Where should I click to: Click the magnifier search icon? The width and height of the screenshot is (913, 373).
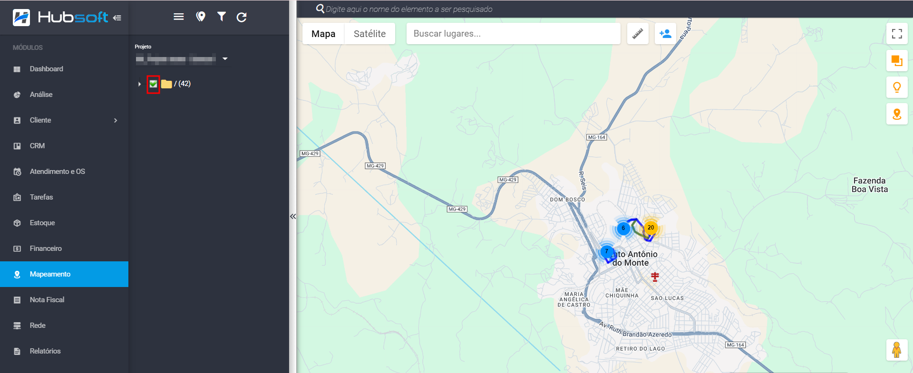point(320,9)
